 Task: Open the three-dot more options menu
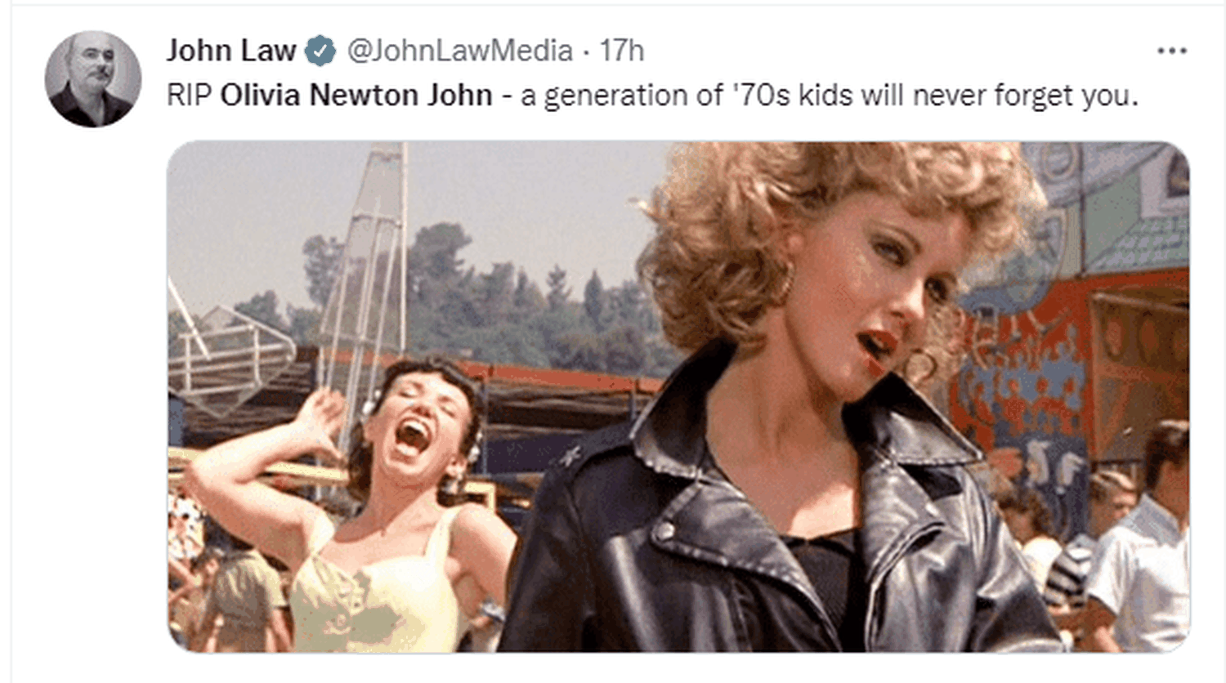pos(1171,51)
